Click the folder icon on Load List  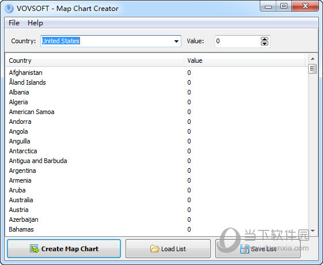pos(154,249)
